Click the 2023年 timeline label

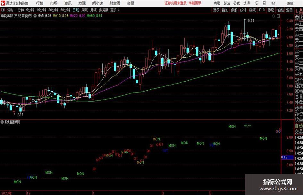[x=6, y=193]
